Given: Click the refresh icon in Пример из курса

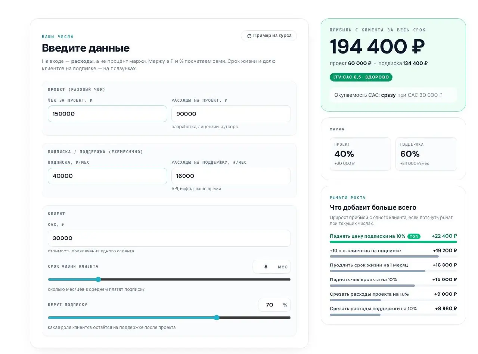Looking at the screenshot, I should pos(249,36).
